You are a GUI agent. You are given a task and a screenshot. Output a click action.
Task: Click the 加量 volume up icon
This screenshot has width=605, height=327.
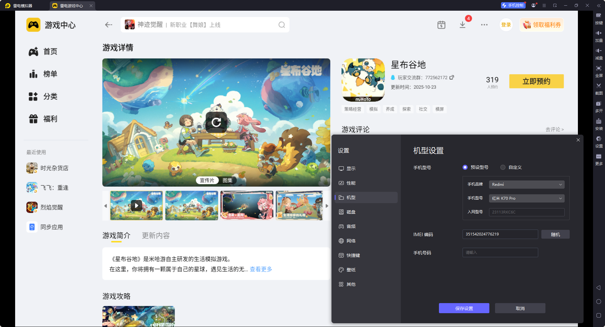coord(599,36)
